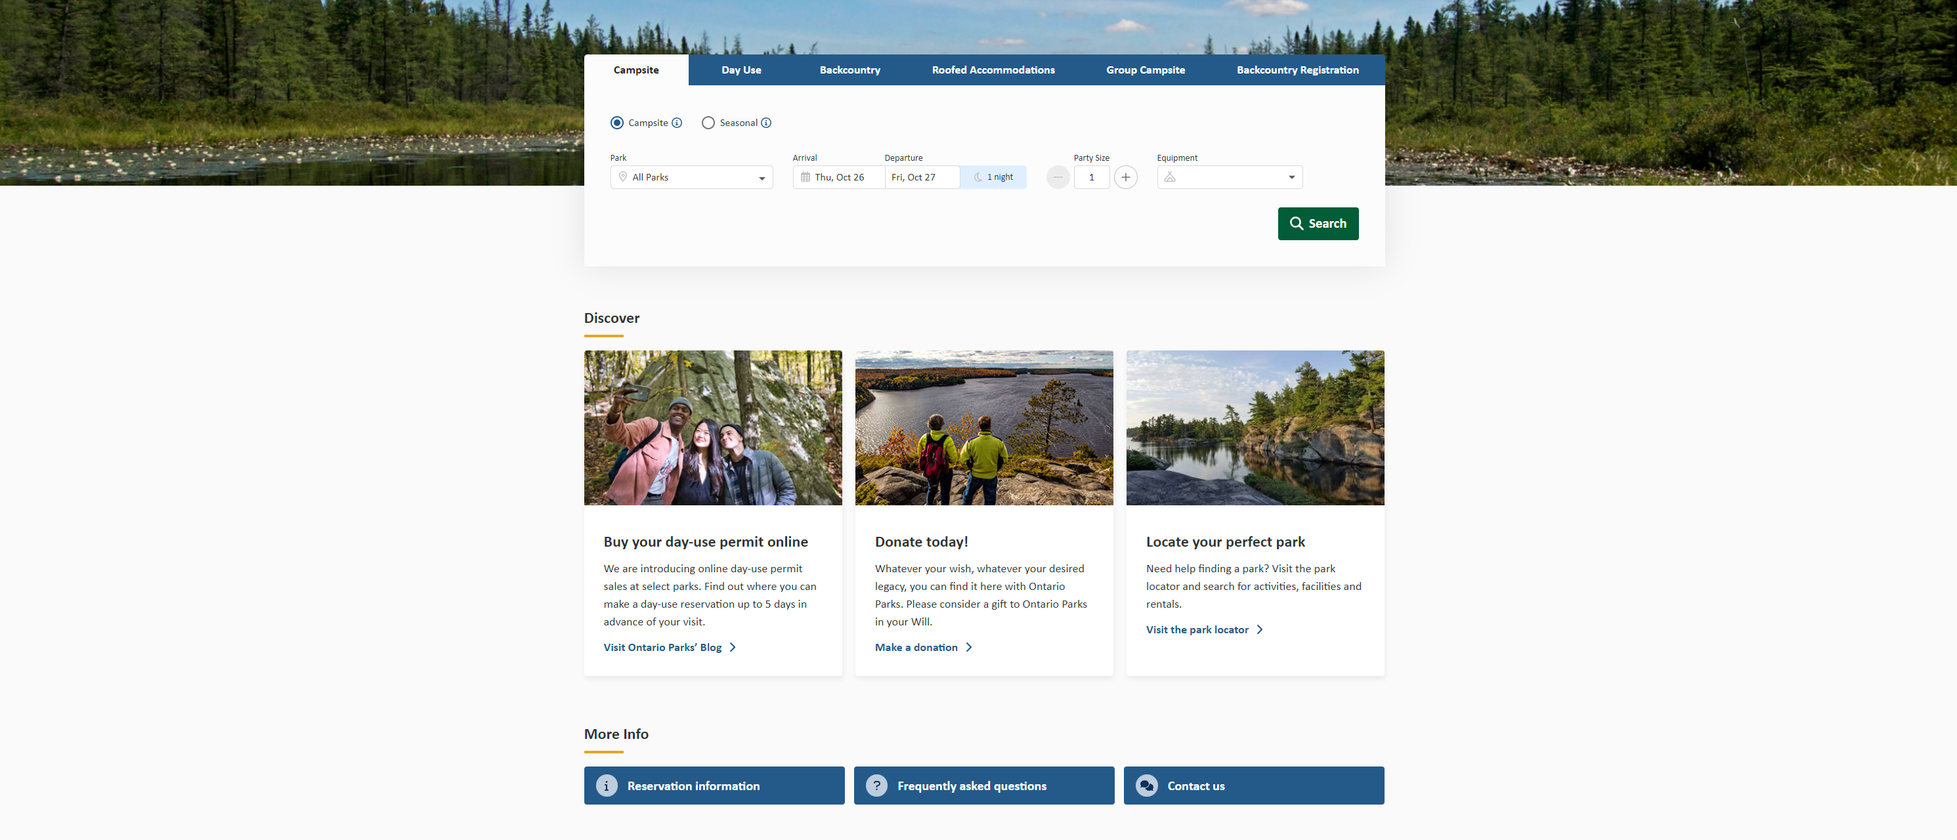Viewport: 1957px width, 840px height.
Task: Expand the Equipment dropdown
Action: point(1229,178)
